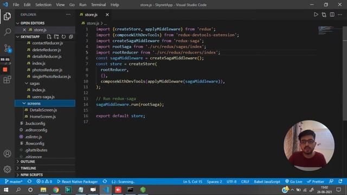347x195 pixels.
Task: Open the Source Control view
Action: 7,48
